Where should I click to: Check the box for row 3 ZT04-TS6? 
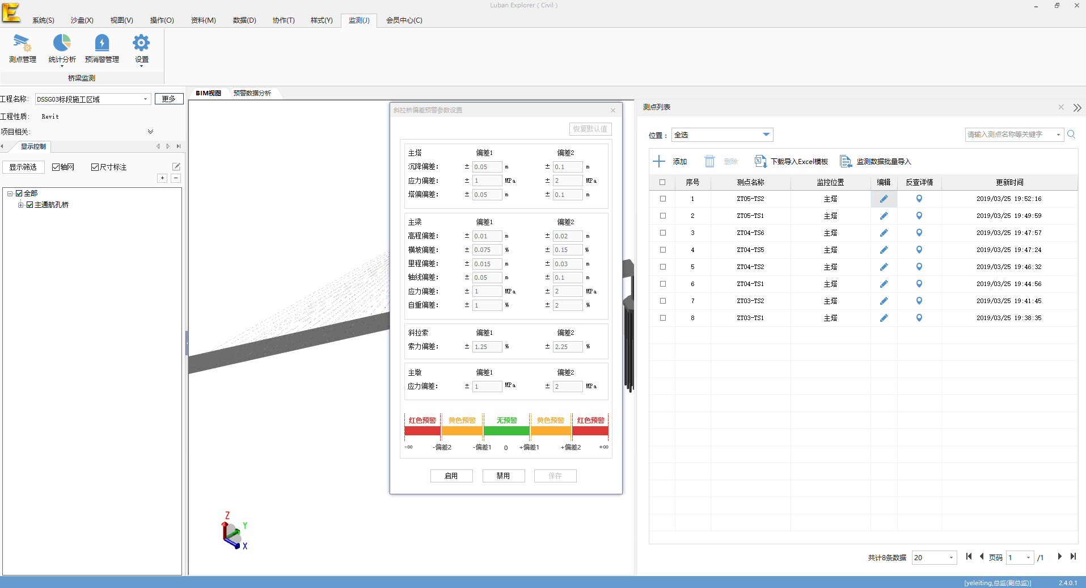[x=662, y=233]
